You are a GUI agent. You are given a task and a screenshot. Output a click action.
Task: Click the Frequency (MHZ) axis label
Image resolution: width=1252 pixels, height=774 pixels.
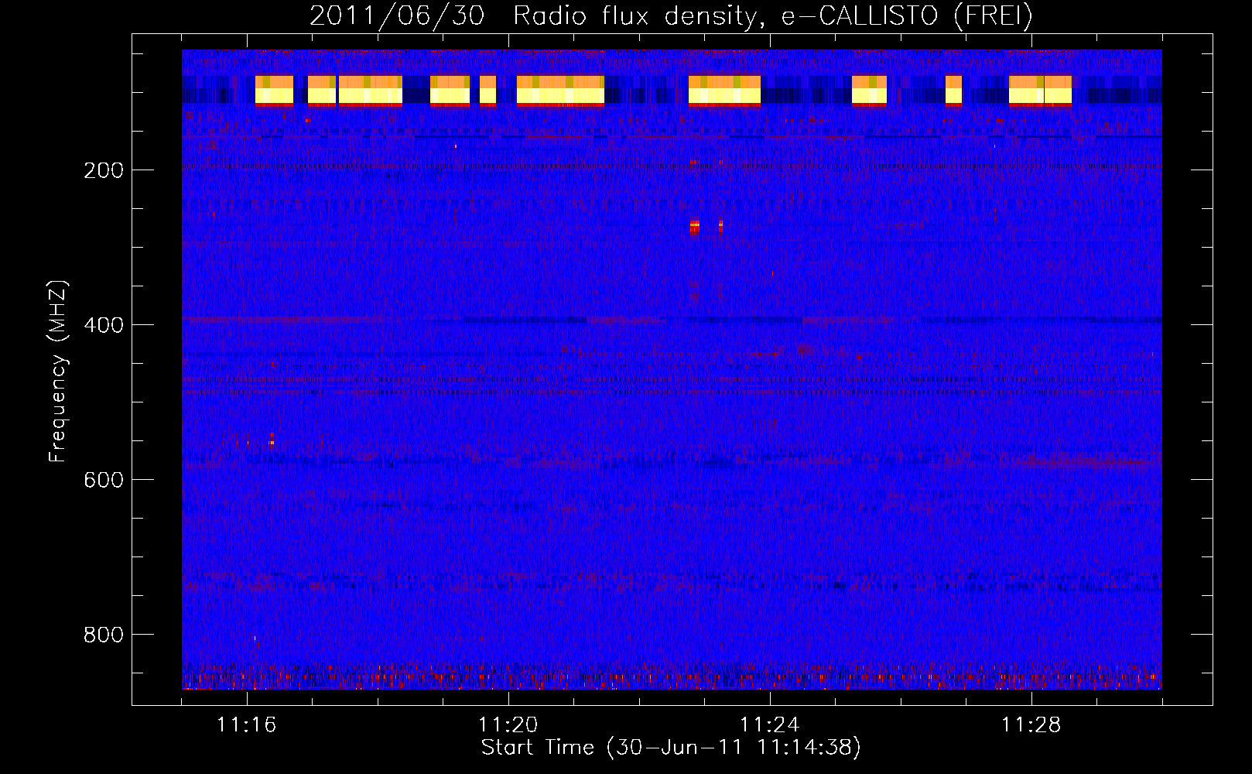click(58, 371)
